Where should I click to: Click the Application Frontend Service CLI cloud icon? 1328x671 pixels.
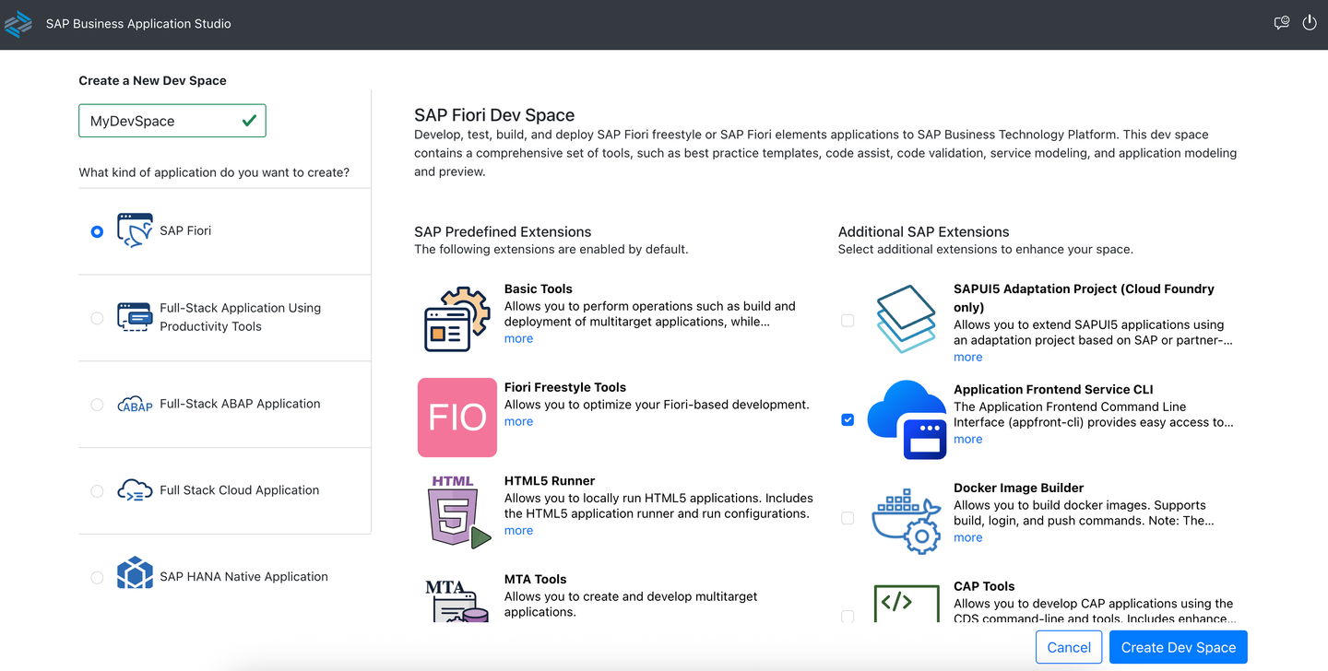907,419
